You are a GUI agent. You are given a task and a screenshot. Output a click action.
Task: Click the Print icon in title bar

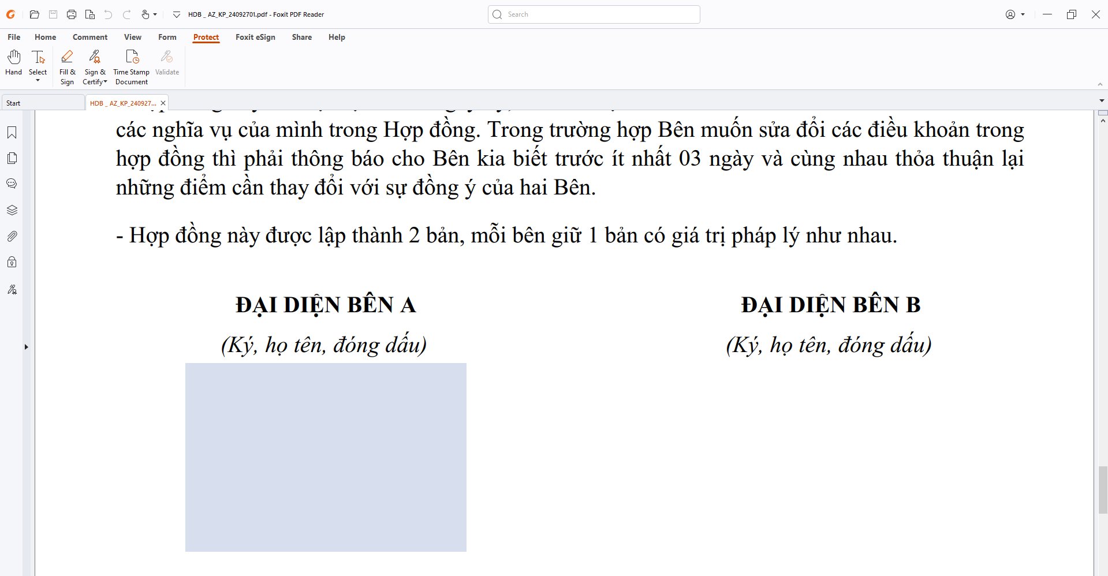pyautogui.click(x=72, y=14)
